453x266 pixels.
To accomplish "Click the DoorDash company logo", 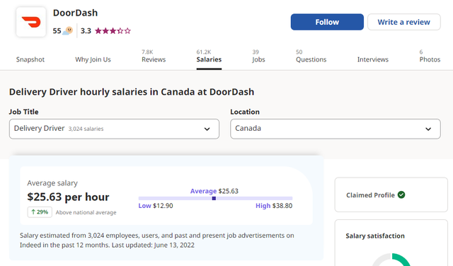I will (x=31, y=22).
